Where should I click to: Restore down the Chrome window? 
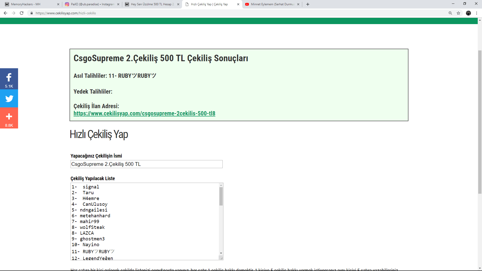point(465,4)
